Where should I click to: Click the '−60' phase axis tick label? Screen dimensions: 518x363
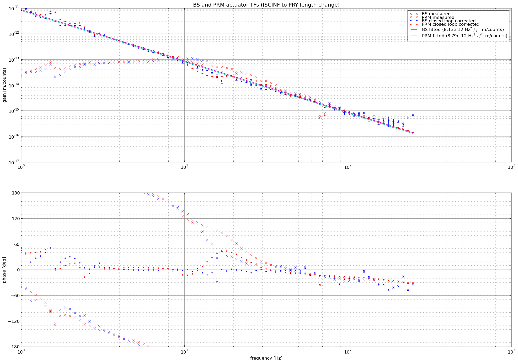(15, 296)
